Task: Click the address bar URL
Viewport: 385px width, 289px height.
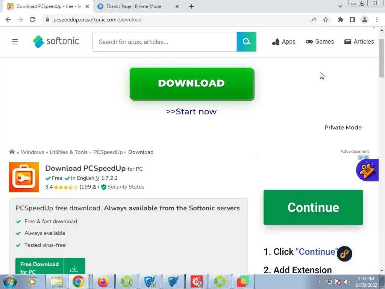Action: (97, 20)
